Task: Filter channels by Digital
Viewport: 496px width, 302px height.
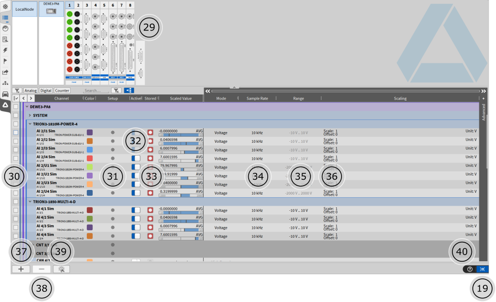Action: click(46, 90)
